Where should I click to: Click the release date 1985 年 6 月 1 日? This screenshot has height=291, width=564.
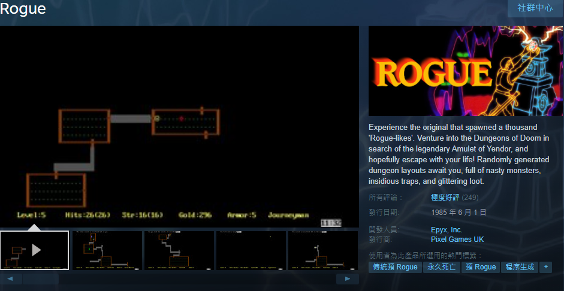coord(459,213)
